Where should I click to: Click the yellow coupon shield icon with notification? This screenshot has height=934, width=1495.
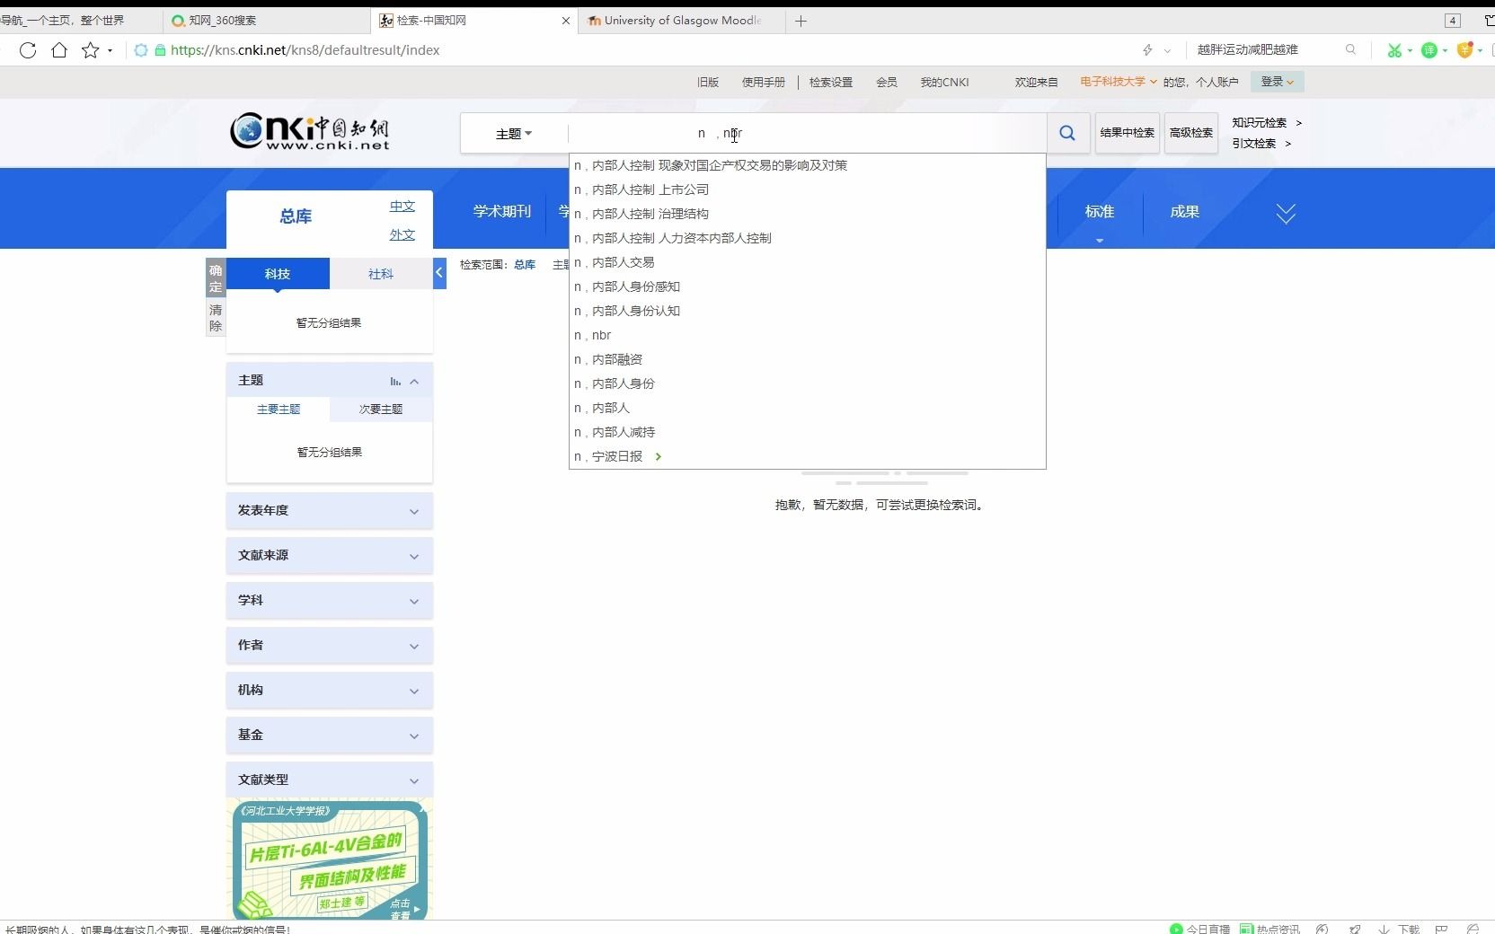pos(1464,50)
